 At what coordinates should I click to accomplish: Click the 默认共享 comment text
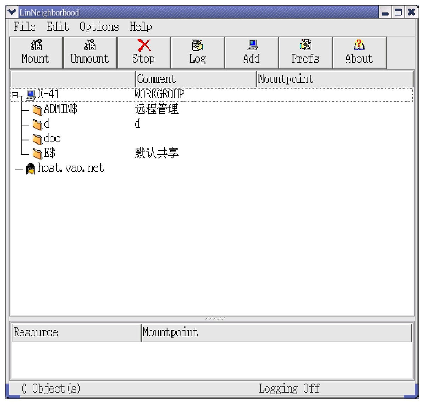(x=157, y=153)
